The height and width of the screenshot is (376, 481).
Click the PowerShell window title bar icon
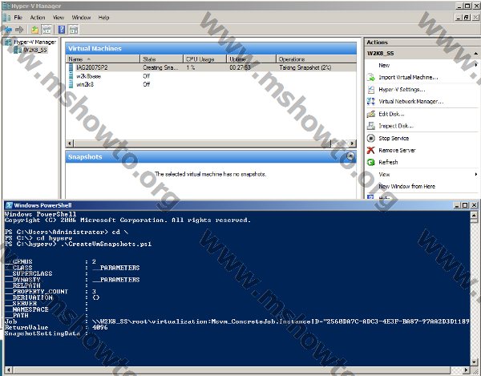pos(9,205)
